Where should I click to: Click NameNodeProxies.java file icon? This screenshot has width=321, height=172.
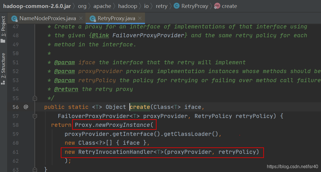[14, 18]
